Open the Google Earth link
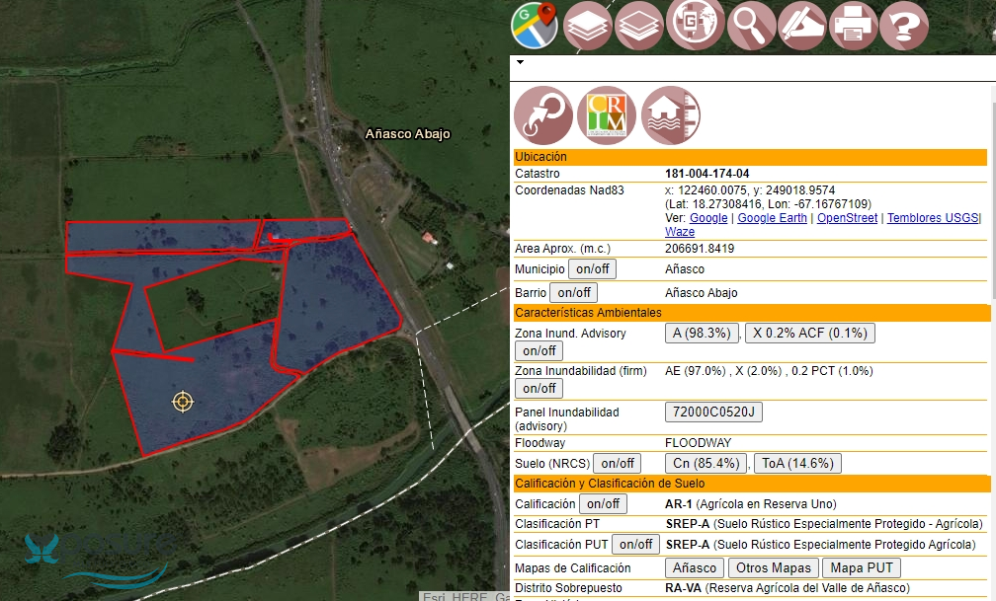The height and width of the screenshot is (601, 996). pos(772,218)
